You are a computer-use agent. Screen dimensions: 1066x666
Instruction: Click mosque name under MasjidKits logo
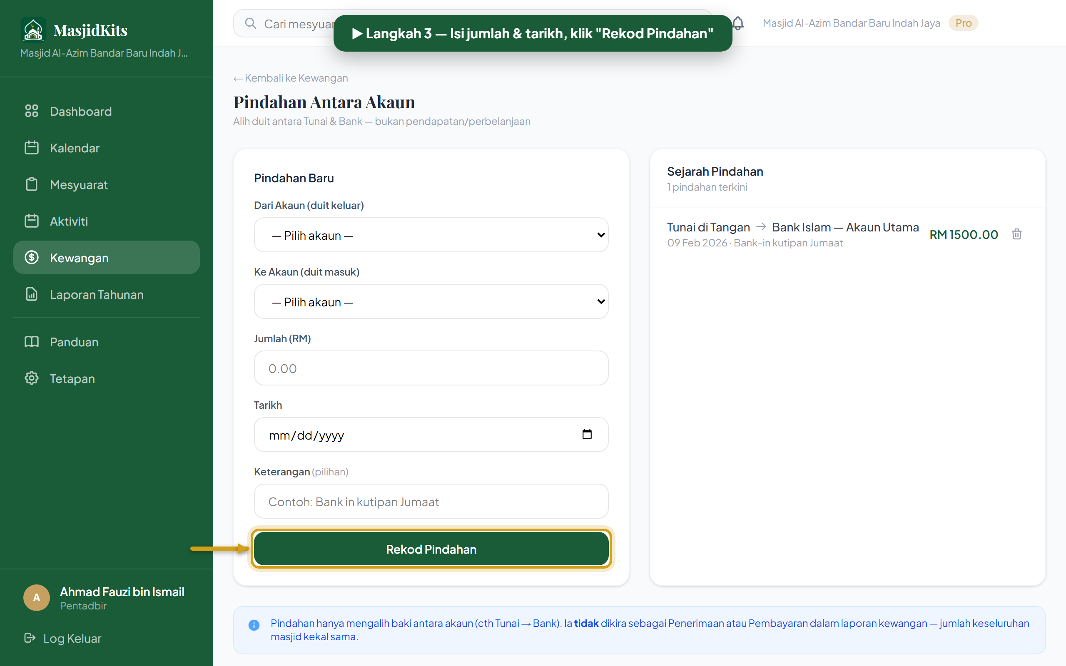click(x=104, y=53)
